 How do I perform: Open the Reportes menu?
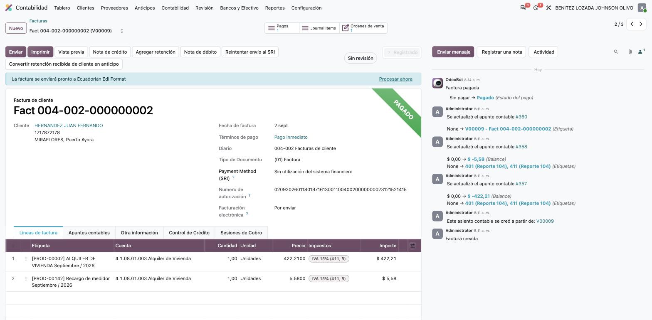click(275, 8)
